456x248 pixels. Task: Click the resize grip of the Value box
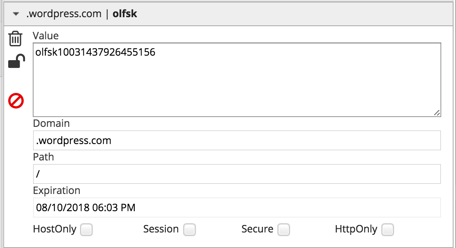[x=437, y=113]
